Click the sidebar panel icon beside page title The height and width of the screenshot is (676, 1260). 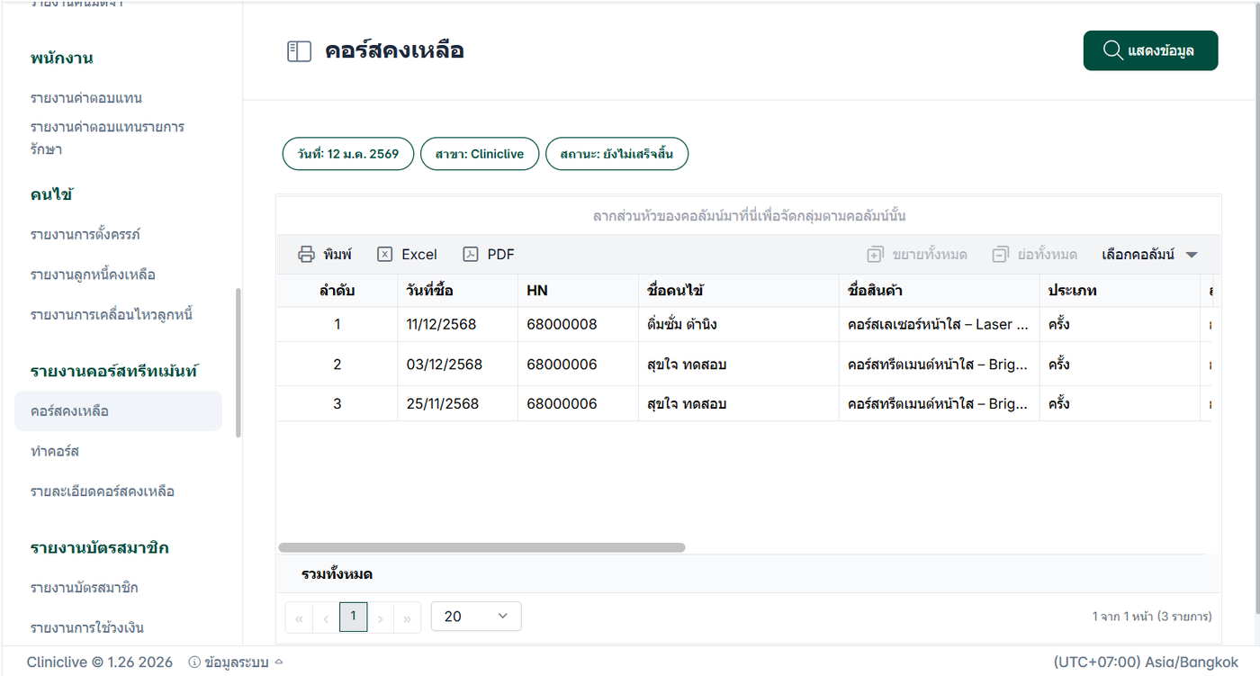299,51
